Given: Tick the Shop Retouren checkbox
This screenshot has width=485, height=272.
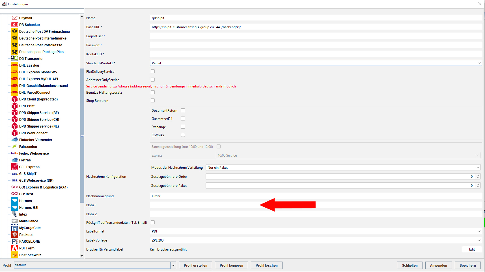Looking at the screenshot, I should coord(153,100).
